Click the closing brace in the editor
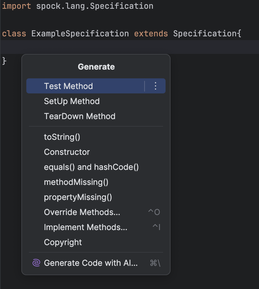This screenshot has height=289, width=259. pos(4,61)
